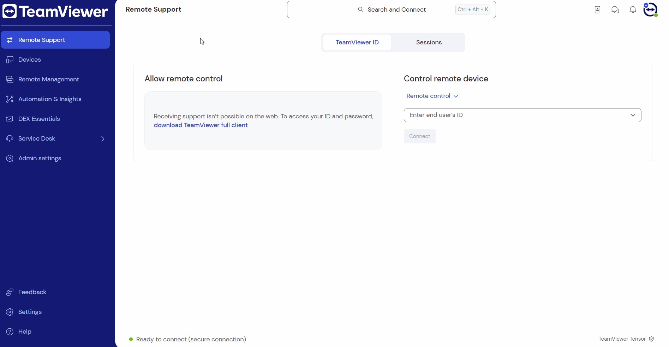Select the Automation & Insights sidebar icon
The height and width of the screenshot is (347, 669).
pos(10,99)
